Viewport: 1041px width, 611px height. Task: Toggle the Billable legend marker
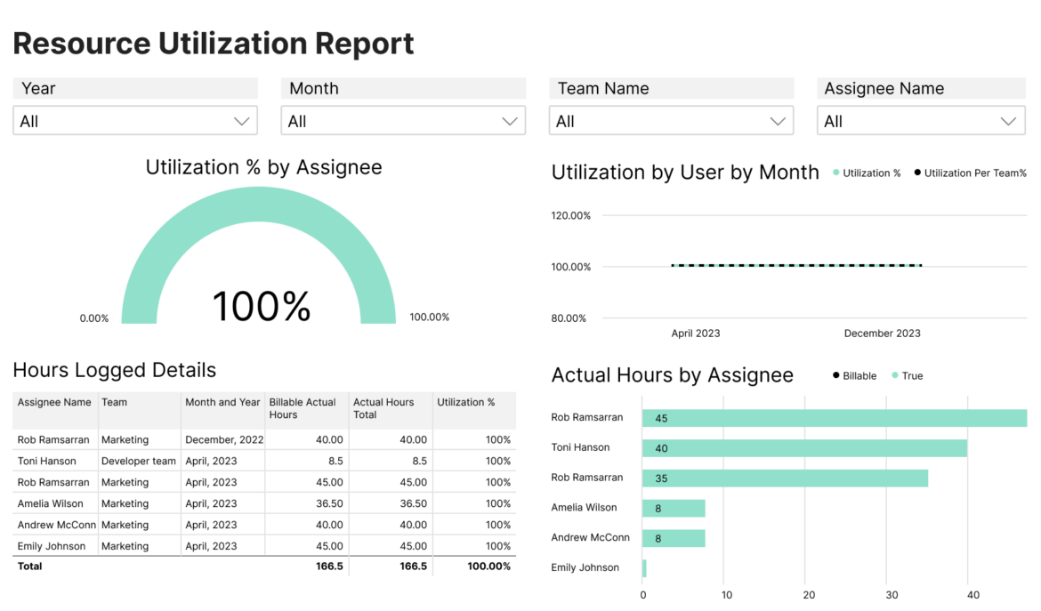tap(854, 375)
